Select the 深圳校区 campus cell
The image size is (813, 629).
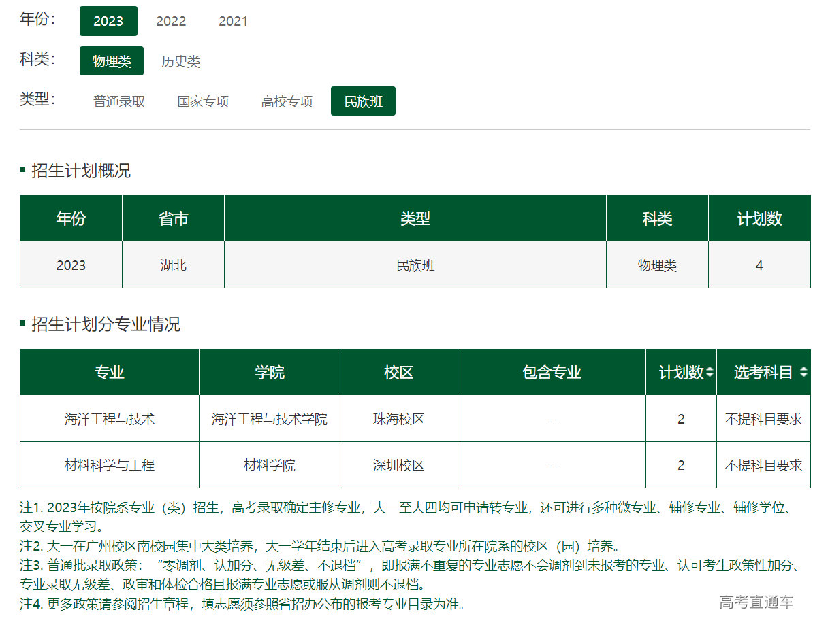[398, 465]
